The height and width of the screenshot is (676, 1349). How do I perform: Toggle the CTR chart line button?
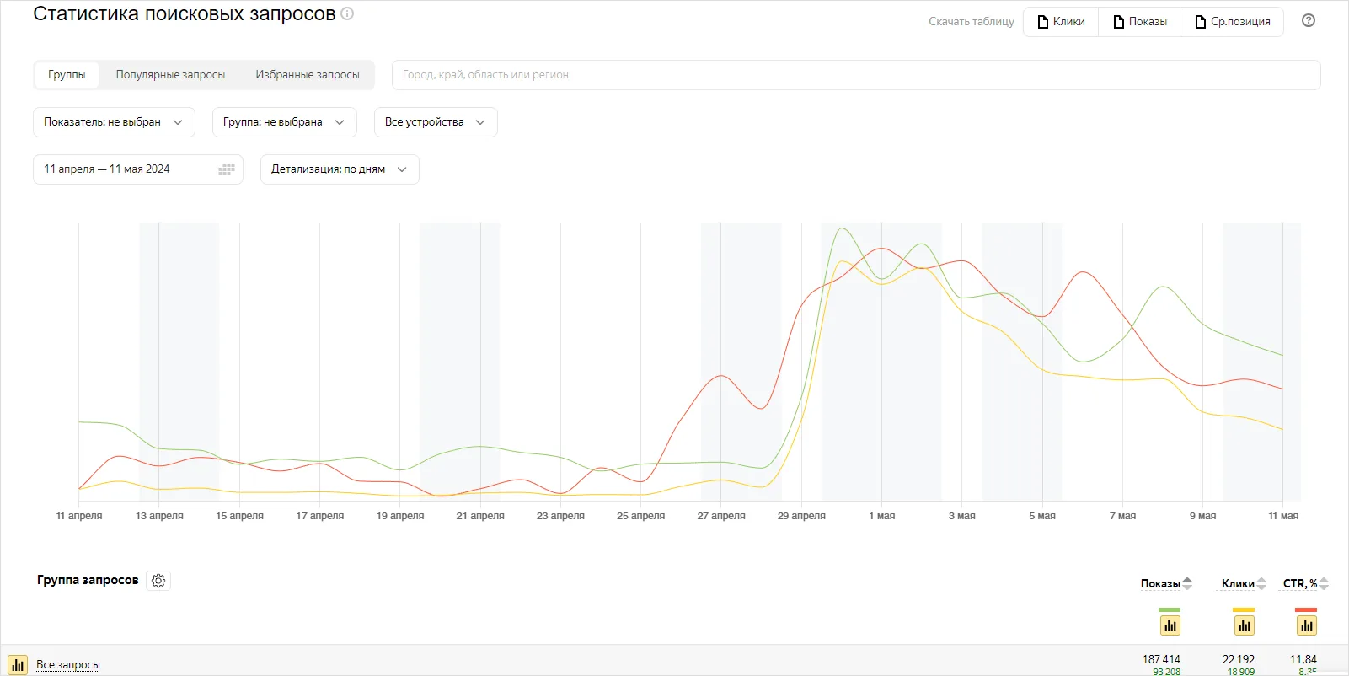[1306, 625]
